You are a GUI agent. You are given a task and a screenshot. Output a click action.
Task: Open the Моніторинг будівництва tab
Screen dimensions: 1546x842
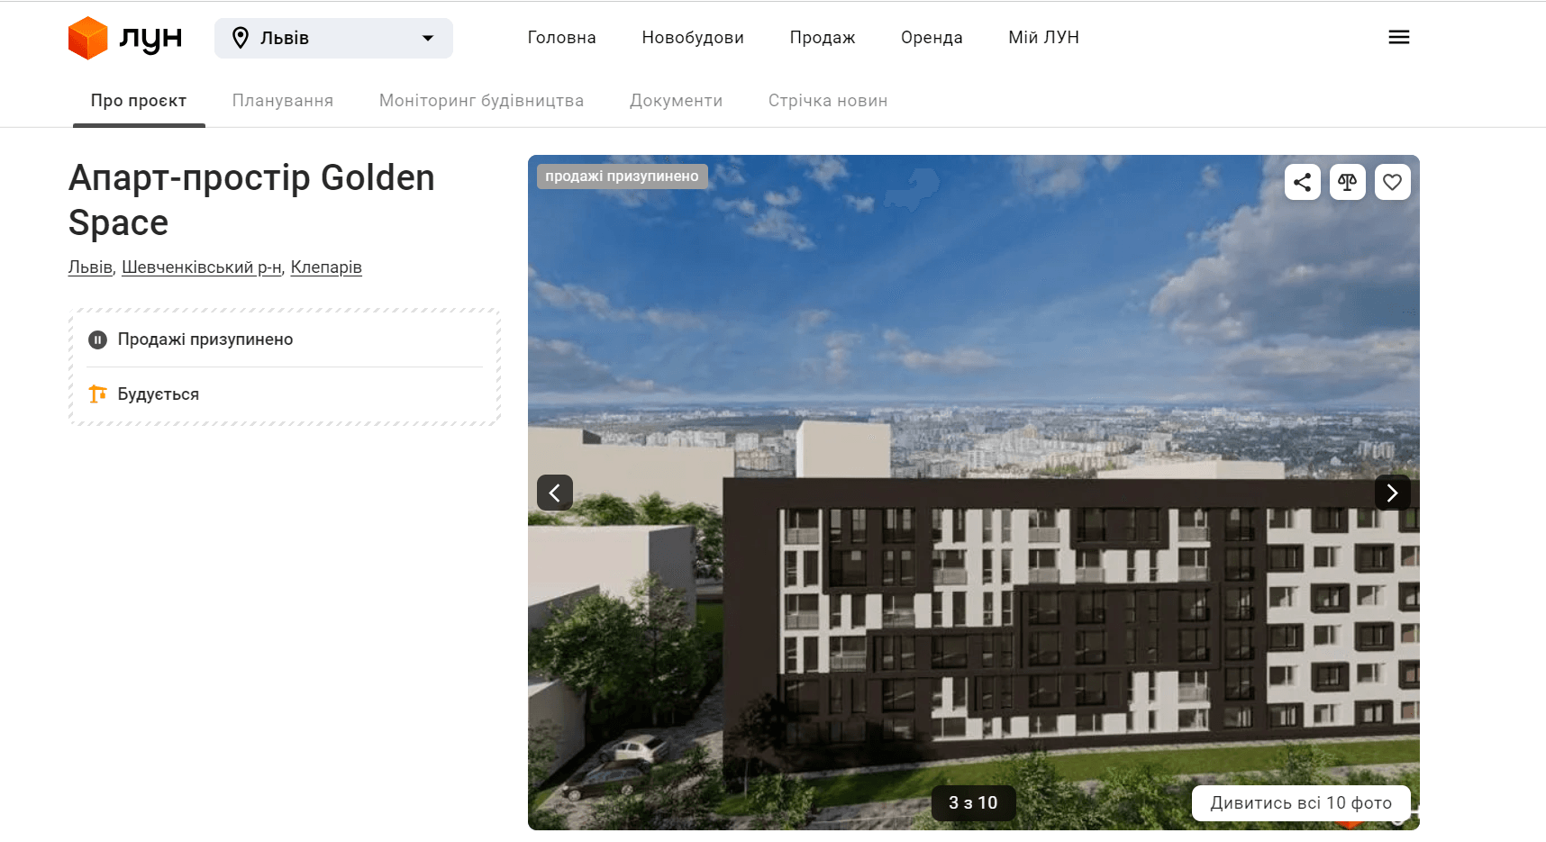tap(481, 101)
